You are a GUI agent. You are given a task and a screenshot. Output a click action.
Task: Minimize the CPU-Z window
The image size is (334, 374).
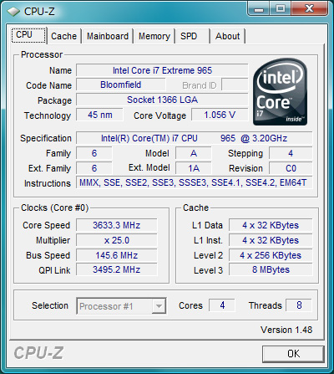pos(259,9)
